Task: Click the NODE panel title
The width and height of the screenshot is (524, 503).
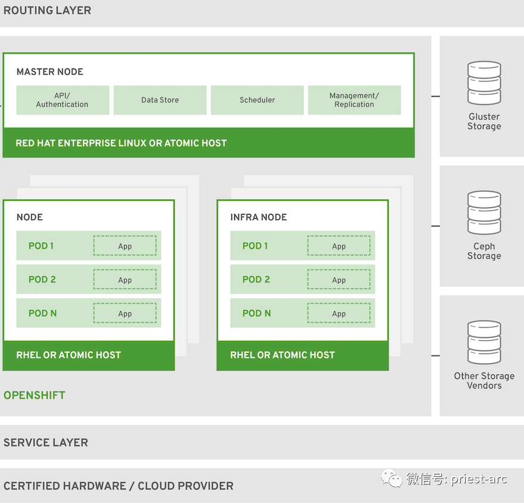Action: coord(29,217)
